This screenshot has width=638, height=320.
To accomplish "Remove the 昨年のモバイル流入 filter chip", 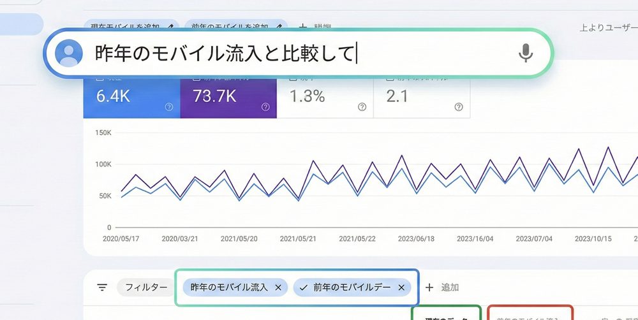I will click(x=278, y=287).
